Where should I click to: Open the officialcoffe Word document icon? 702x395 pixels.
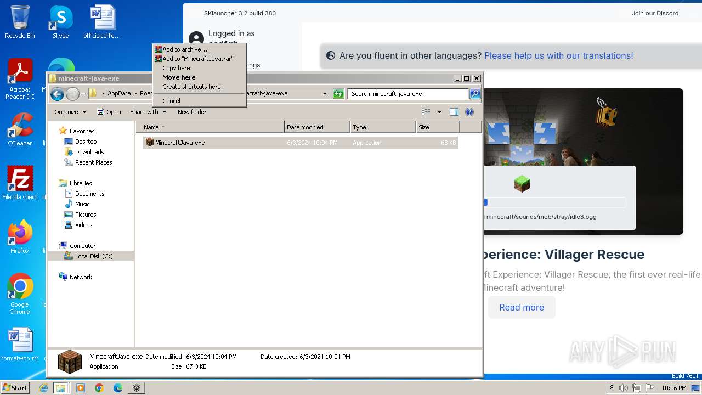click(102, 22)
